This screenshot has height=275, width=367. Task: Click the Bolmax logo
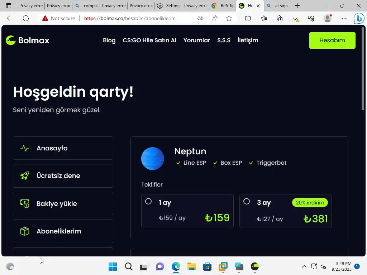(x=28, y=40)
